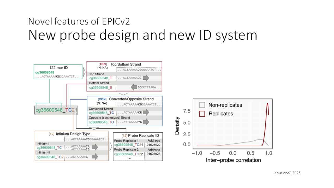334x188 pixels.
Task: Click the cg36609548_TC22 Probe Replicate 2 entry
Action: (x=129, y=154)
